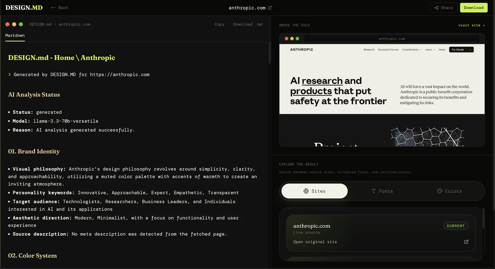Click the red dot in editor window

tap(7, 24)
